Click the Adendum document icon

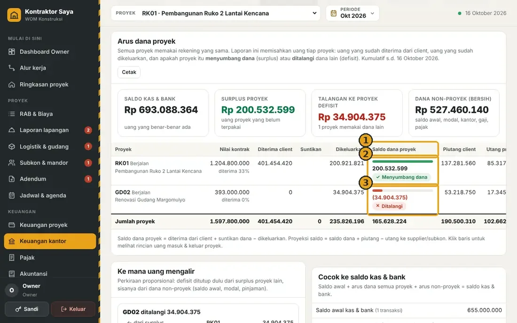point(12,179)
